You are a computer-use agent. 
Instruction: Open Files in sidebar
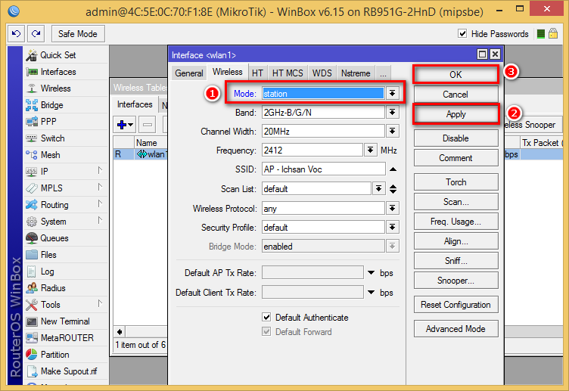click(48, 255)
